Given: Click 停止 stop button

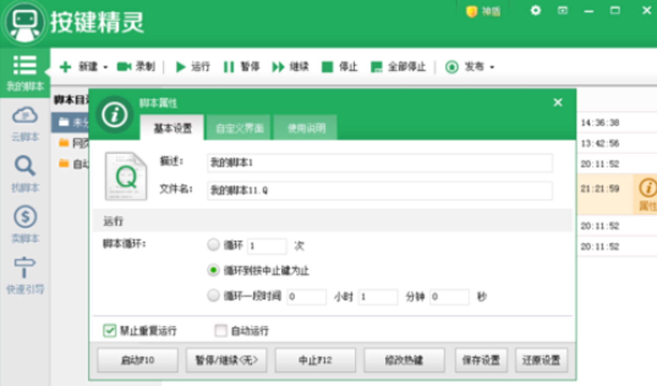Looking at the screenshot, I should click(x=339, y=66).
